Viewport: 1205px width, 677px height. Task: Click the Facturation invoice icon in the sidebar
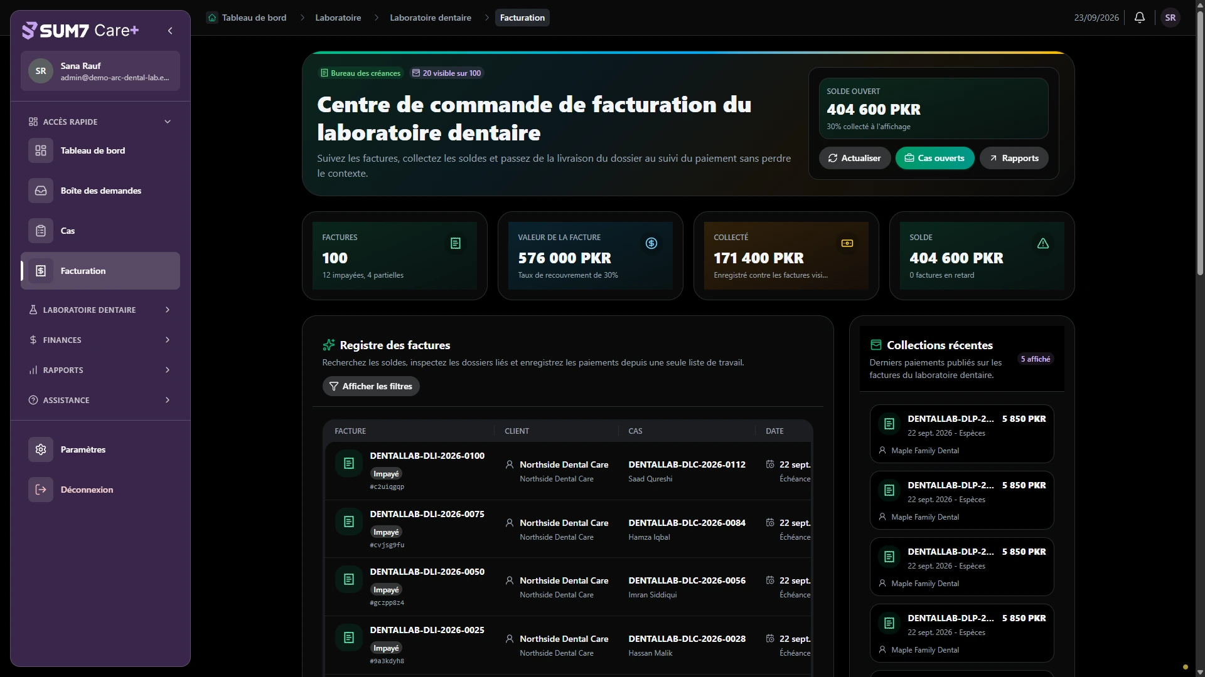[x=41, y=271]
